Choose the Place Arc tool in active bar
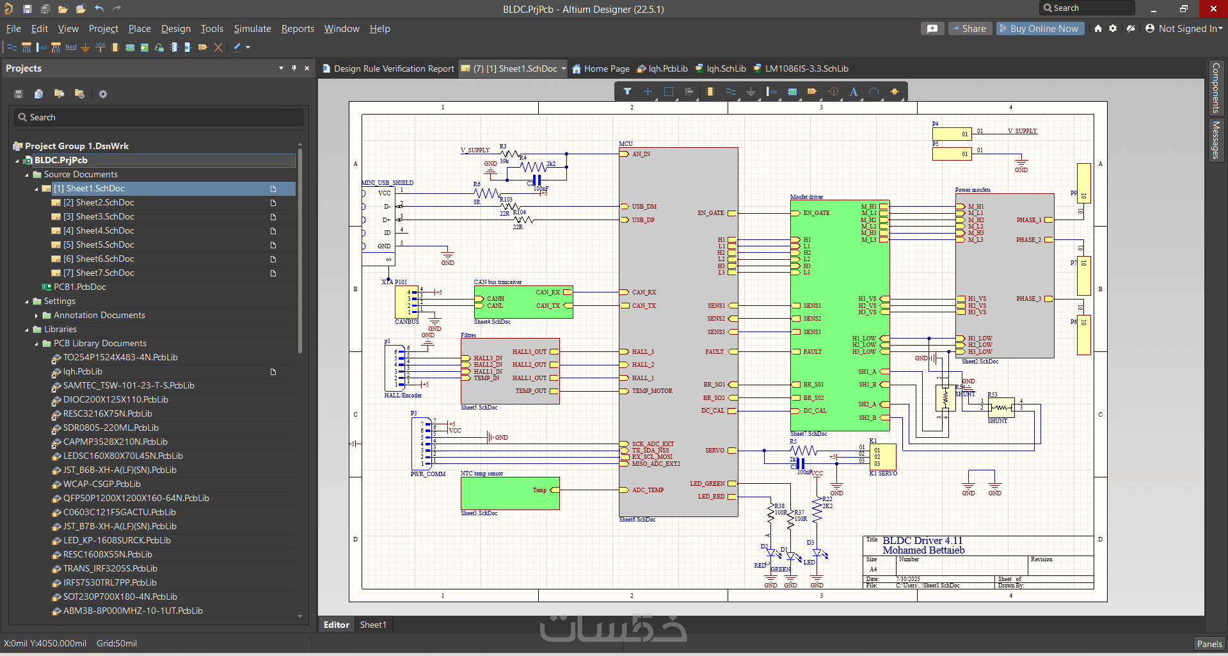The height and width of the screenshot is (656, 1228). (873, 92)
